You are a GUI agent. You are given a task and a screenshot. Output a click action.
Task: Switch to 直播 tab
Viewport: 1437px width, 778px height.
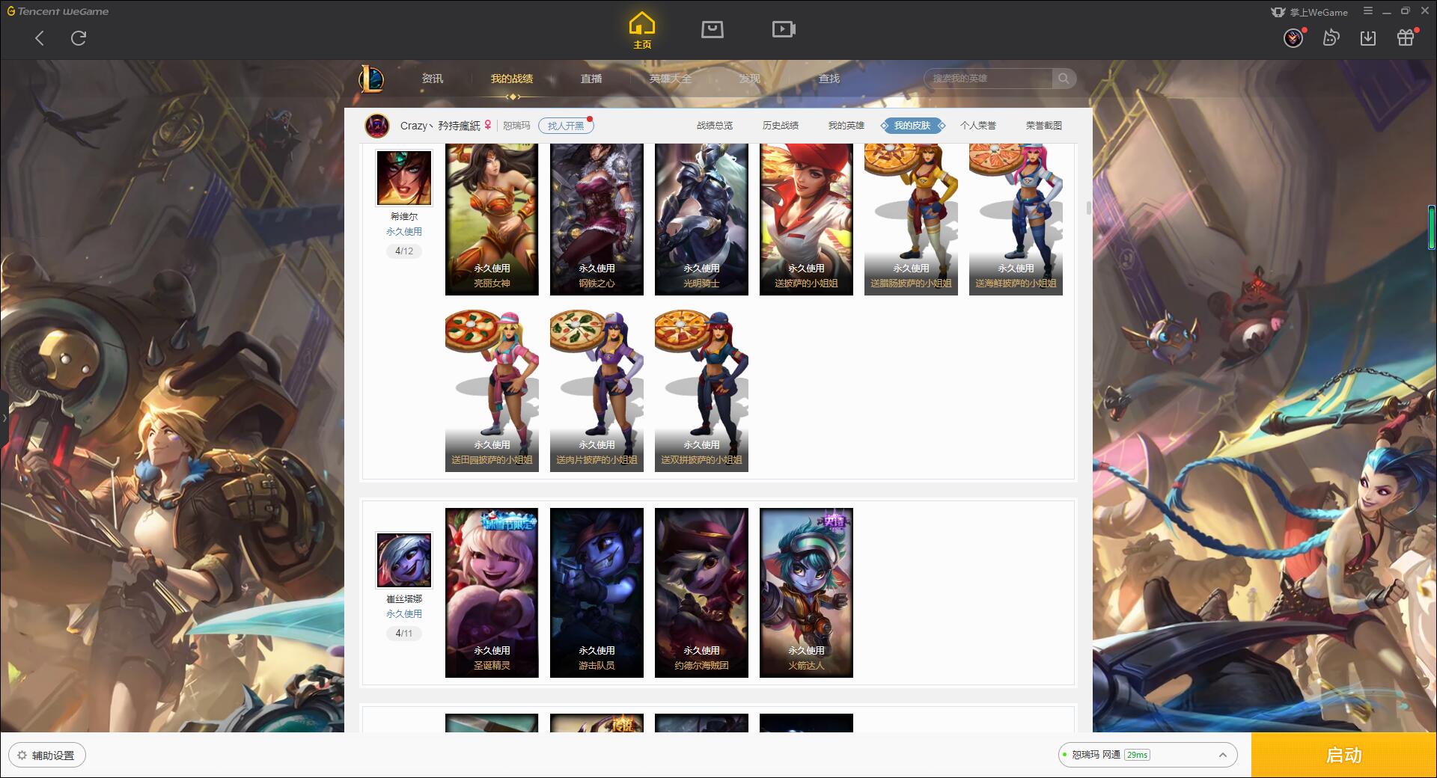click(x=591, y=79)
